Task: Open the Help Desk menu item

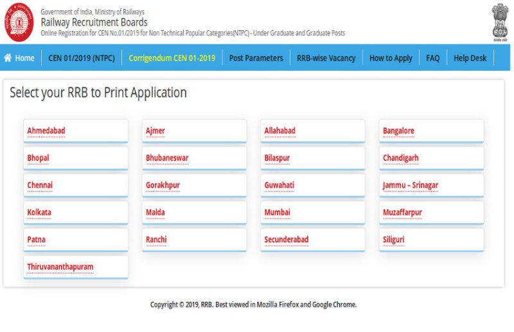Action: [470, 58]
